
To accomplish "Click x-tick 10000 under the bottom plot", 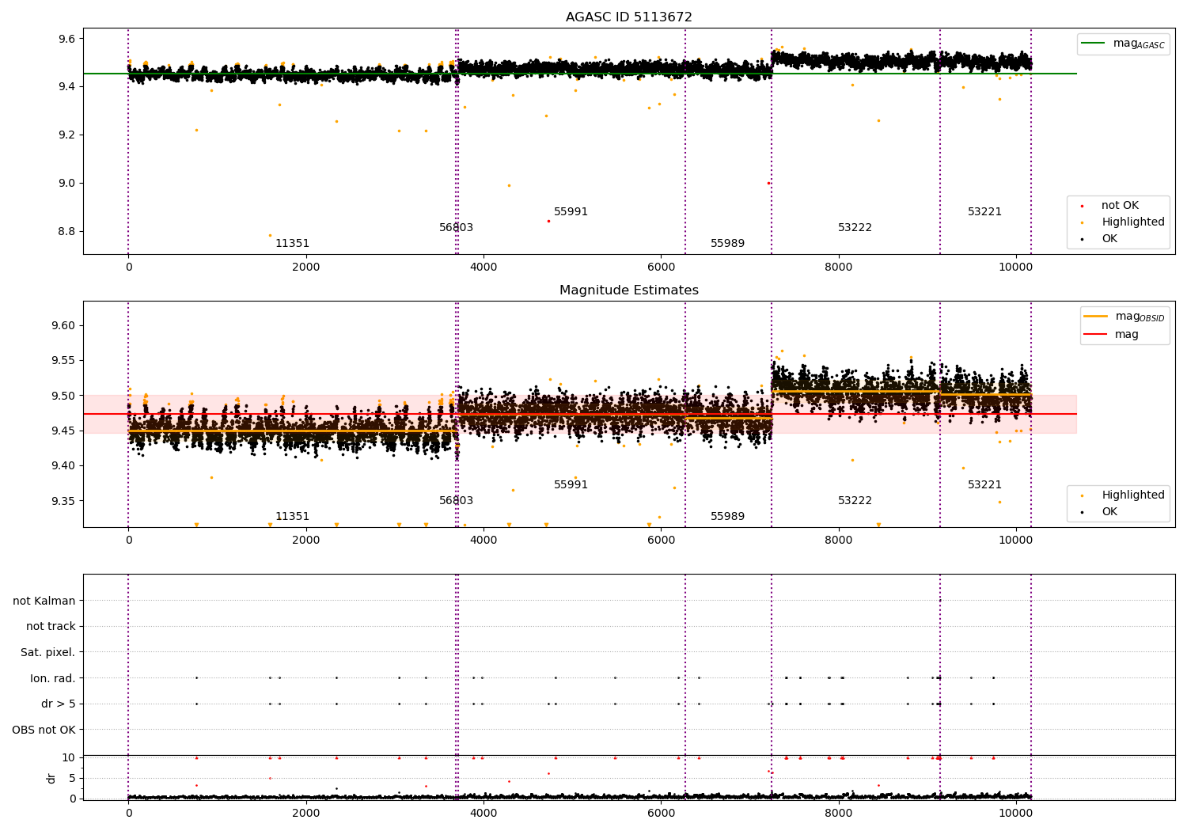I will 1015,814.
